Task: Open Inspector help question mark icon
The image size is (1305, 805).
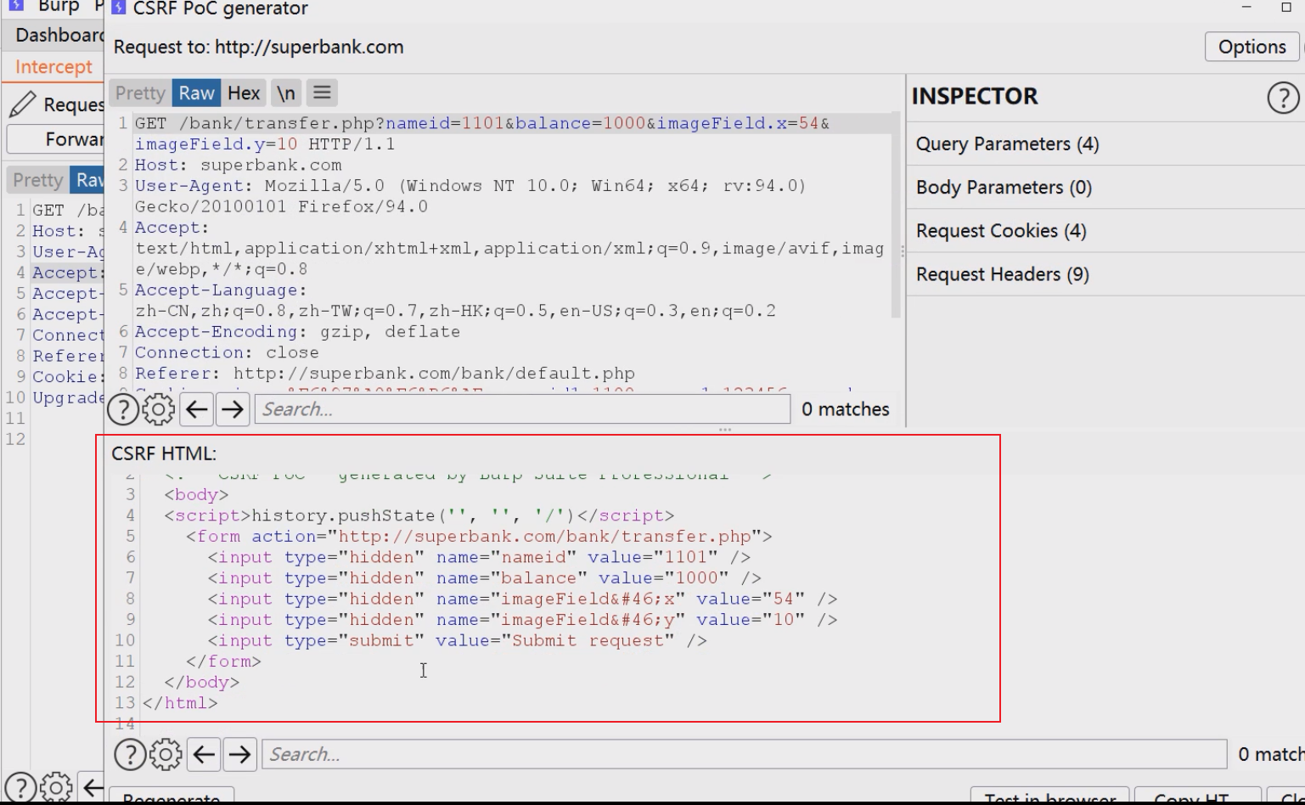Action: pos(1283,98)
